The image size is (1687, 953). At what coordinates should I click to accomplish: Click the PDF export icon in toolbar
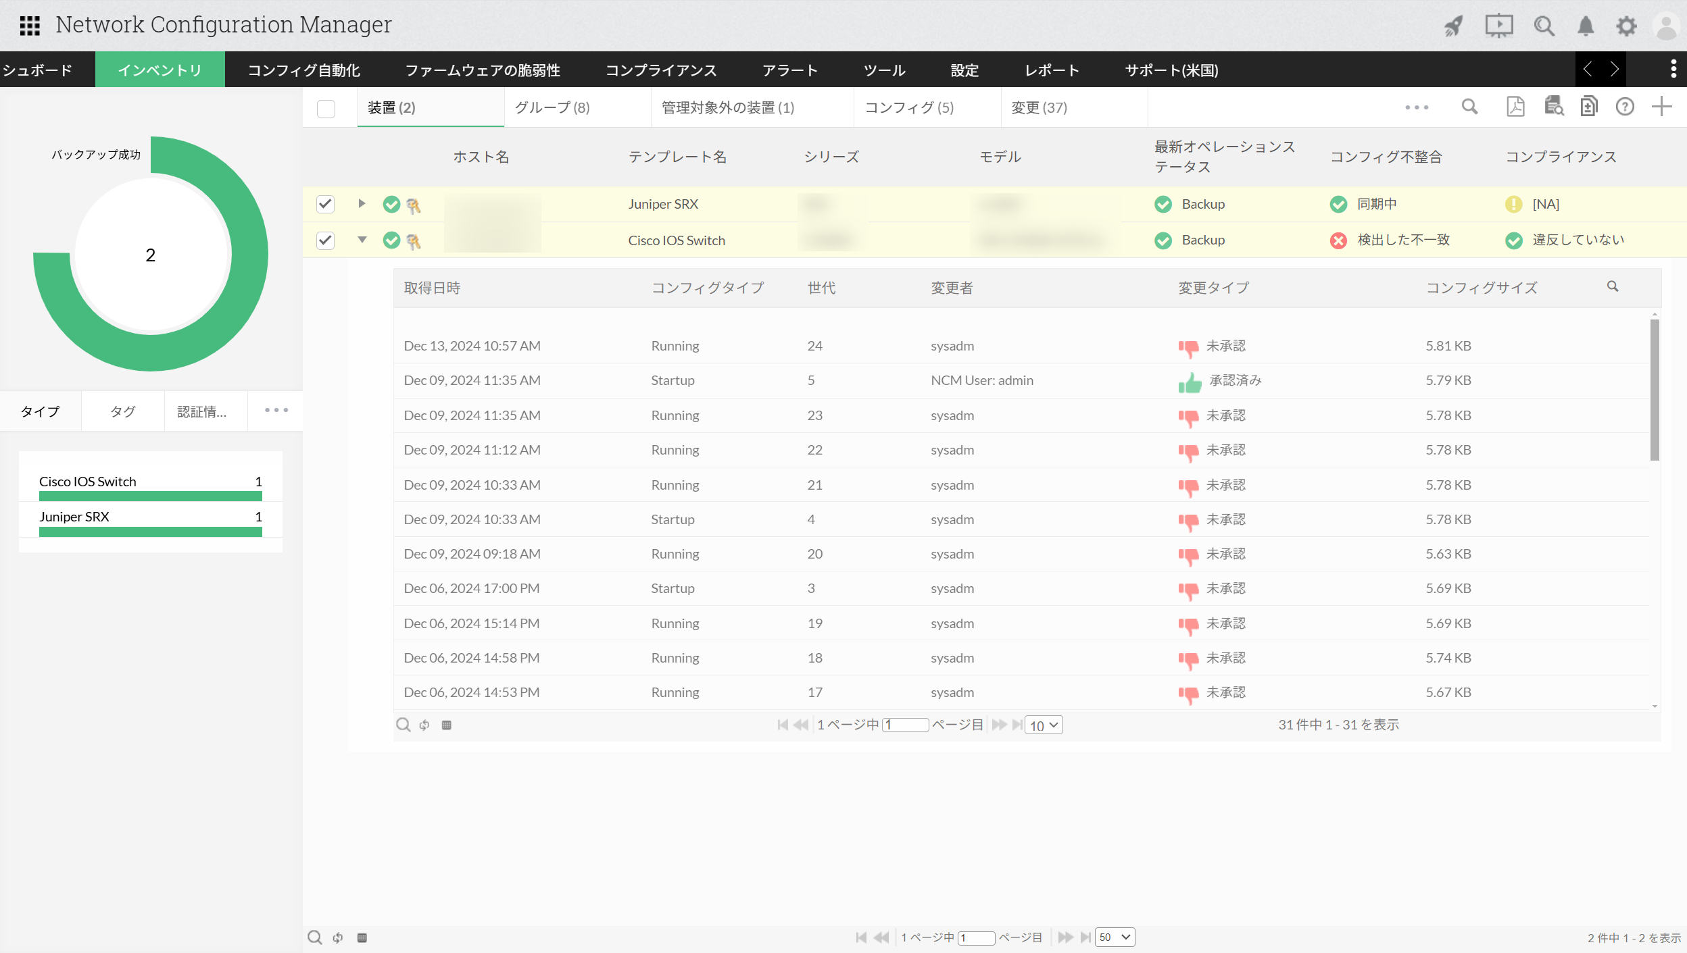(x=1515, y=107)
